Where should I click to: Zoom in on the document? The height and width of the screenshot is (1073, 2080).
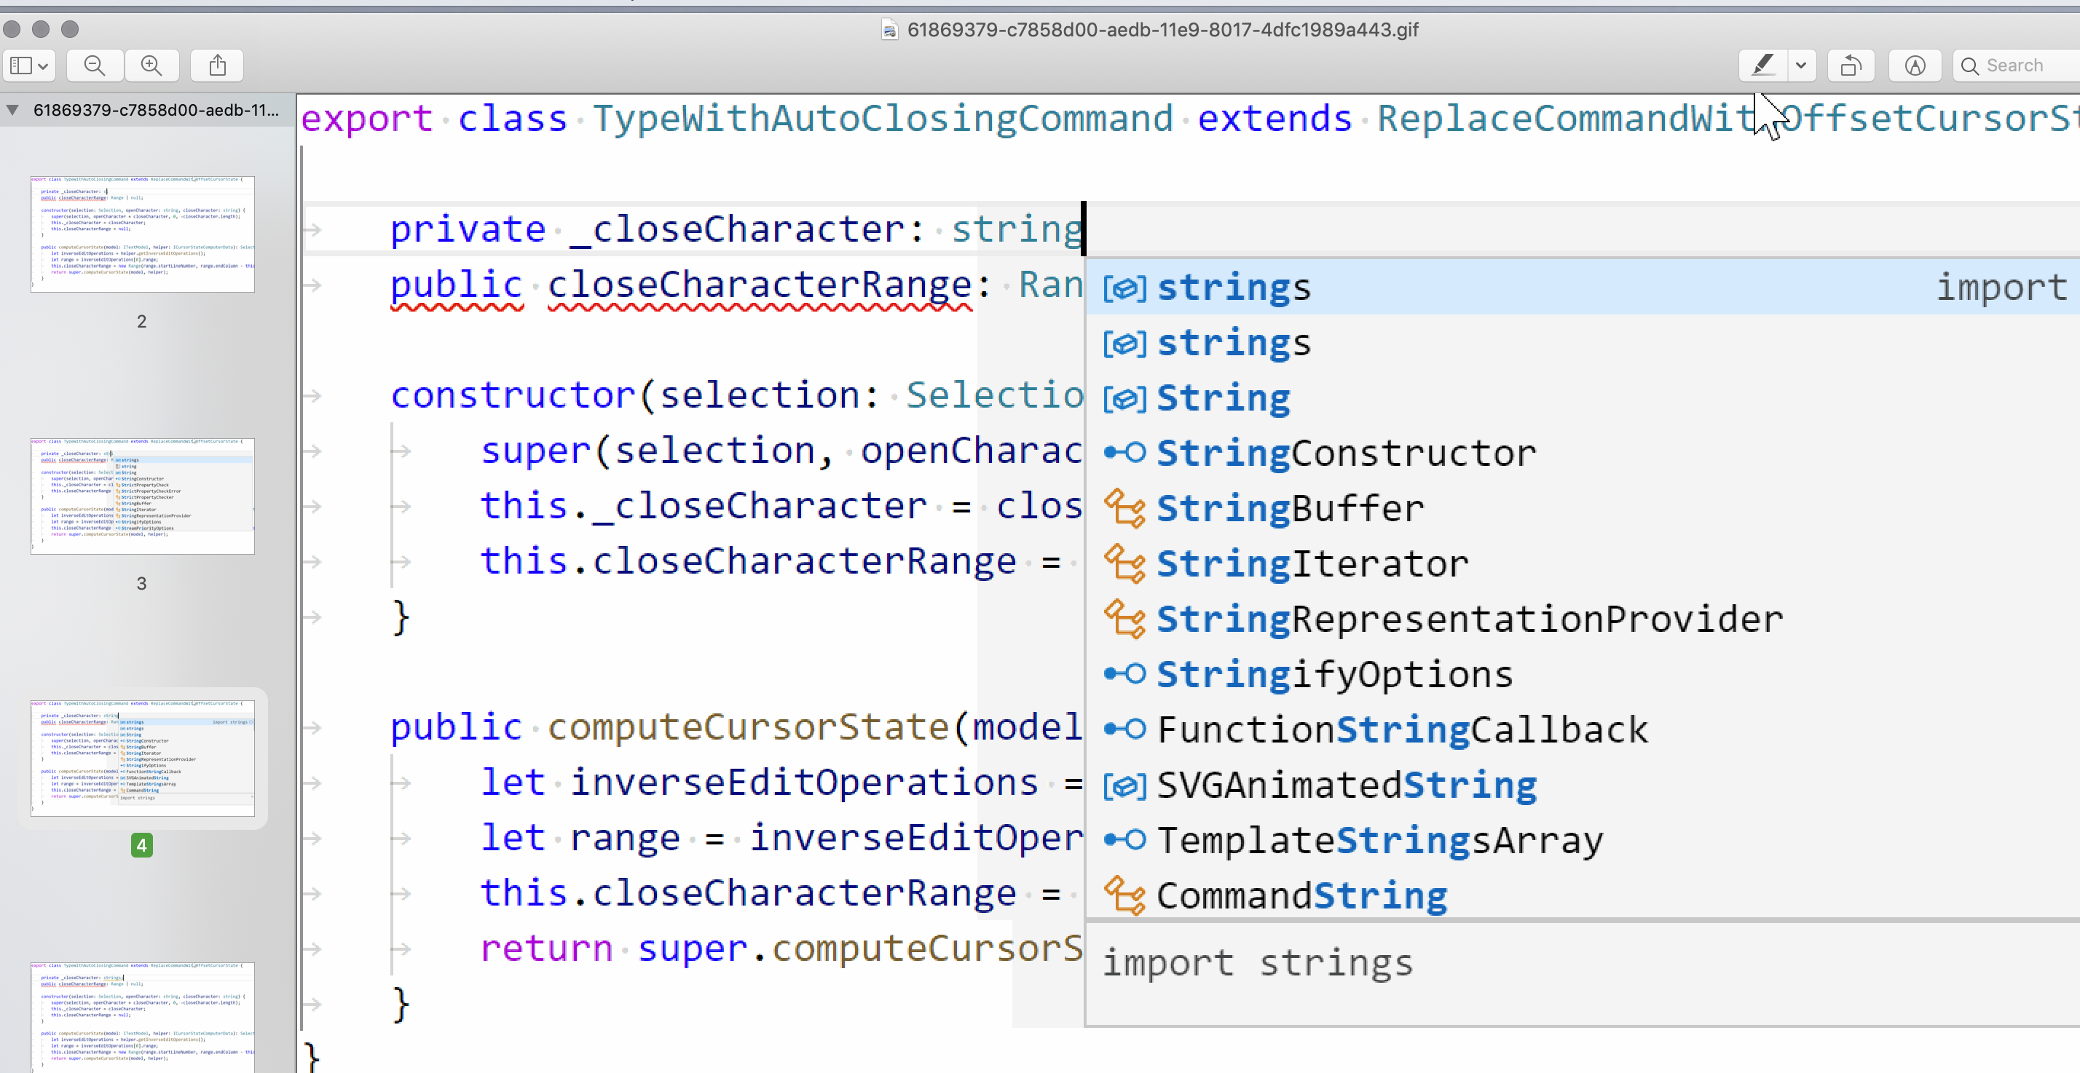click(151, 66)
